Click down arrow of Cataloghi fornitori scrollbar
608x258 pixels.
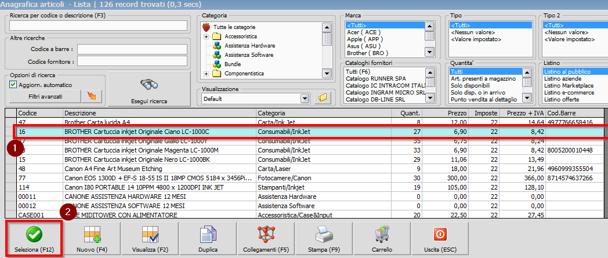click(430, 99)
